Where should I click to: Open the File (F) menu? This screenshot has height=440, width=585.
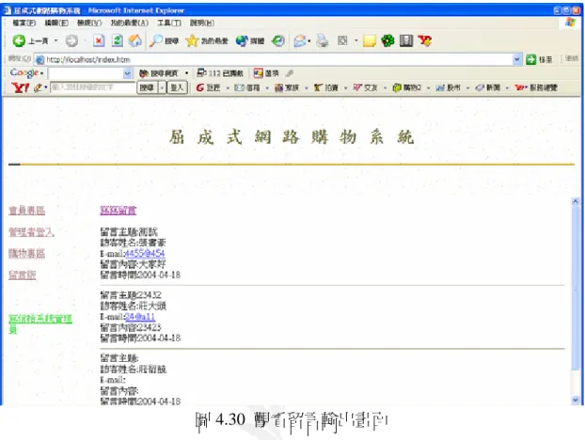[24, 23]
